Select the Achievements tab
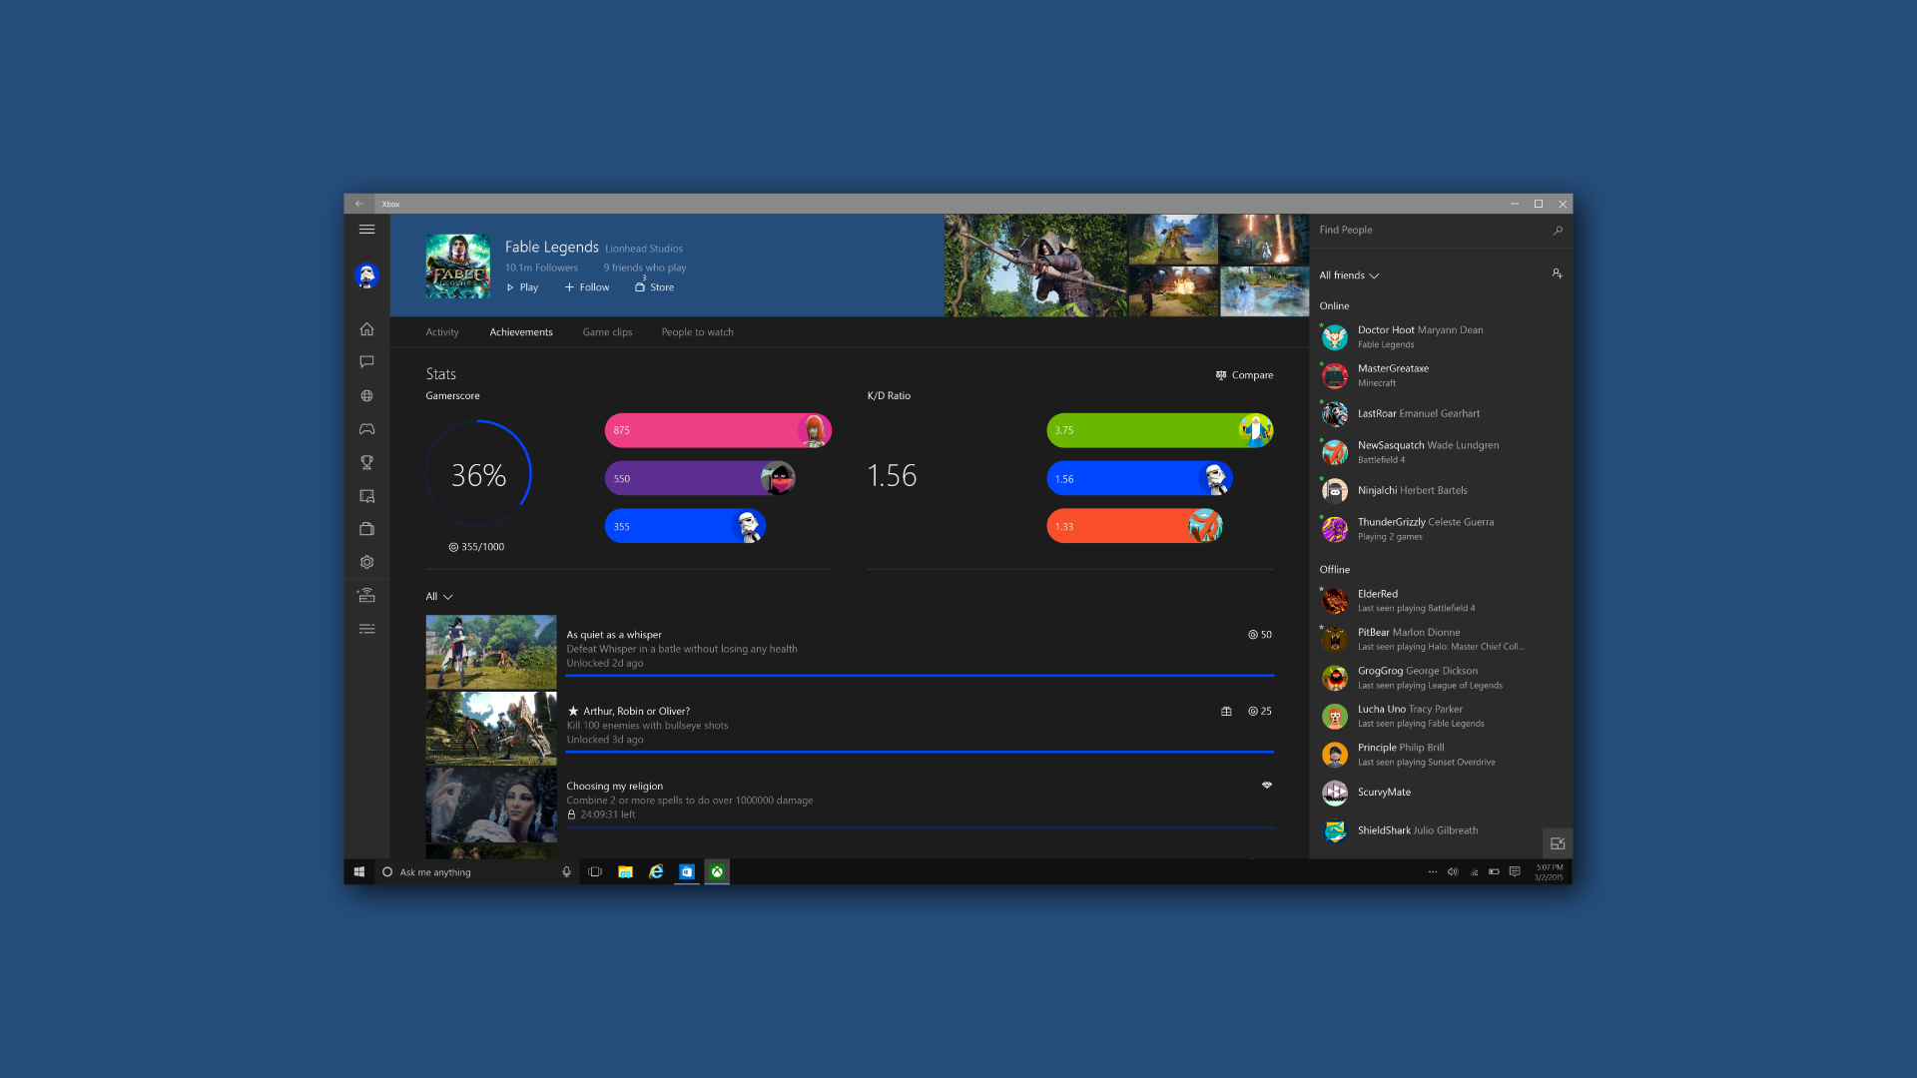 (520, 332)
